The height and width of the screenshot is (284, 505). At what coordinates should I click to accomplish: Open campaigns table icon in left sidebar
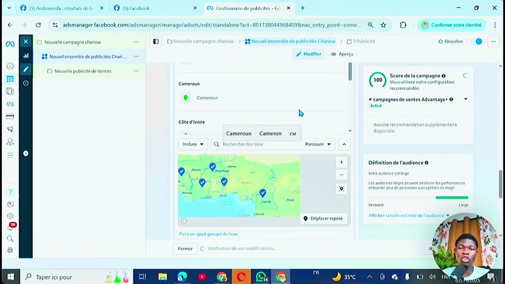pos(10,79)
